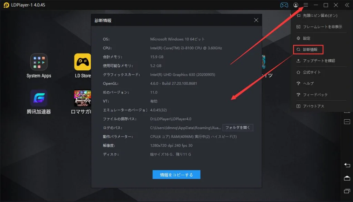Click the Android home icon
The height and width of the screenshot is (202, 353).
point(347,178)
